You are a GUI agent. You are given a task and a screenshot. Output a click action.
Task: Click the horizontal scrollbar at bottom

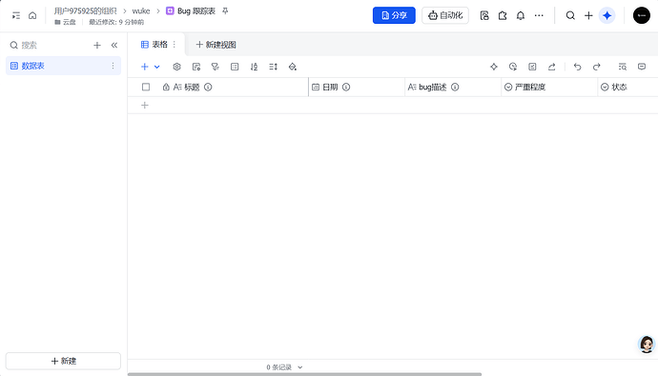304,374
